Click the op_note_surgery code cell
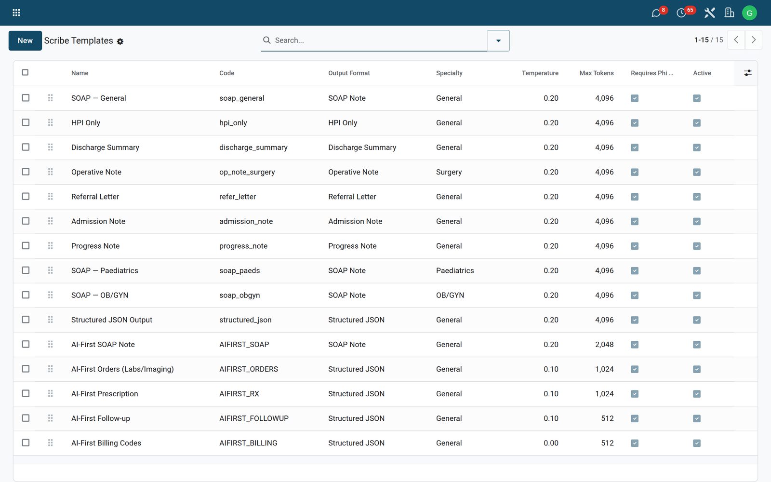Screen dimensions: 771x482 247,172
